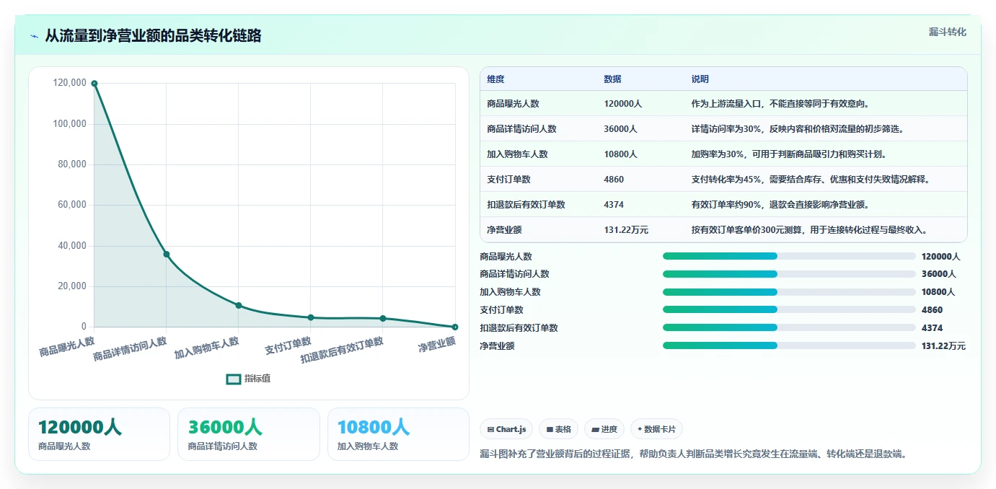The width and height of the screenshot is (996, 489).
Task: Click the 支付订单数 progress bar
Action: tap(789, 310)
